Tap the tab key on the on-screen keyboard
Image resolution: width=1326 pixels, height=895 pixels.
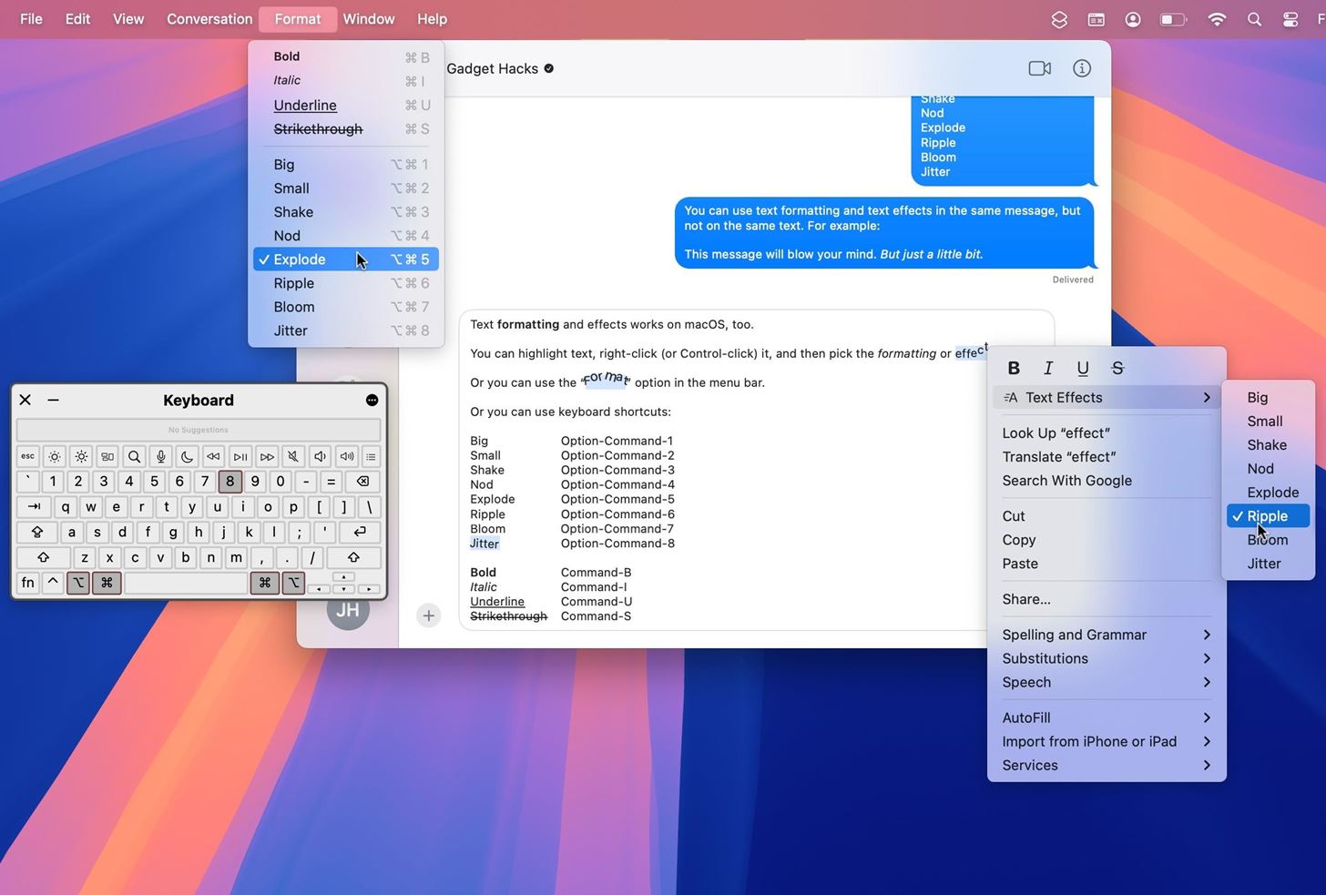(35, 507)
